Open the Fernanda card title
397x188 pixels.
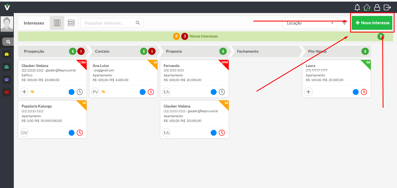[171, 66]
